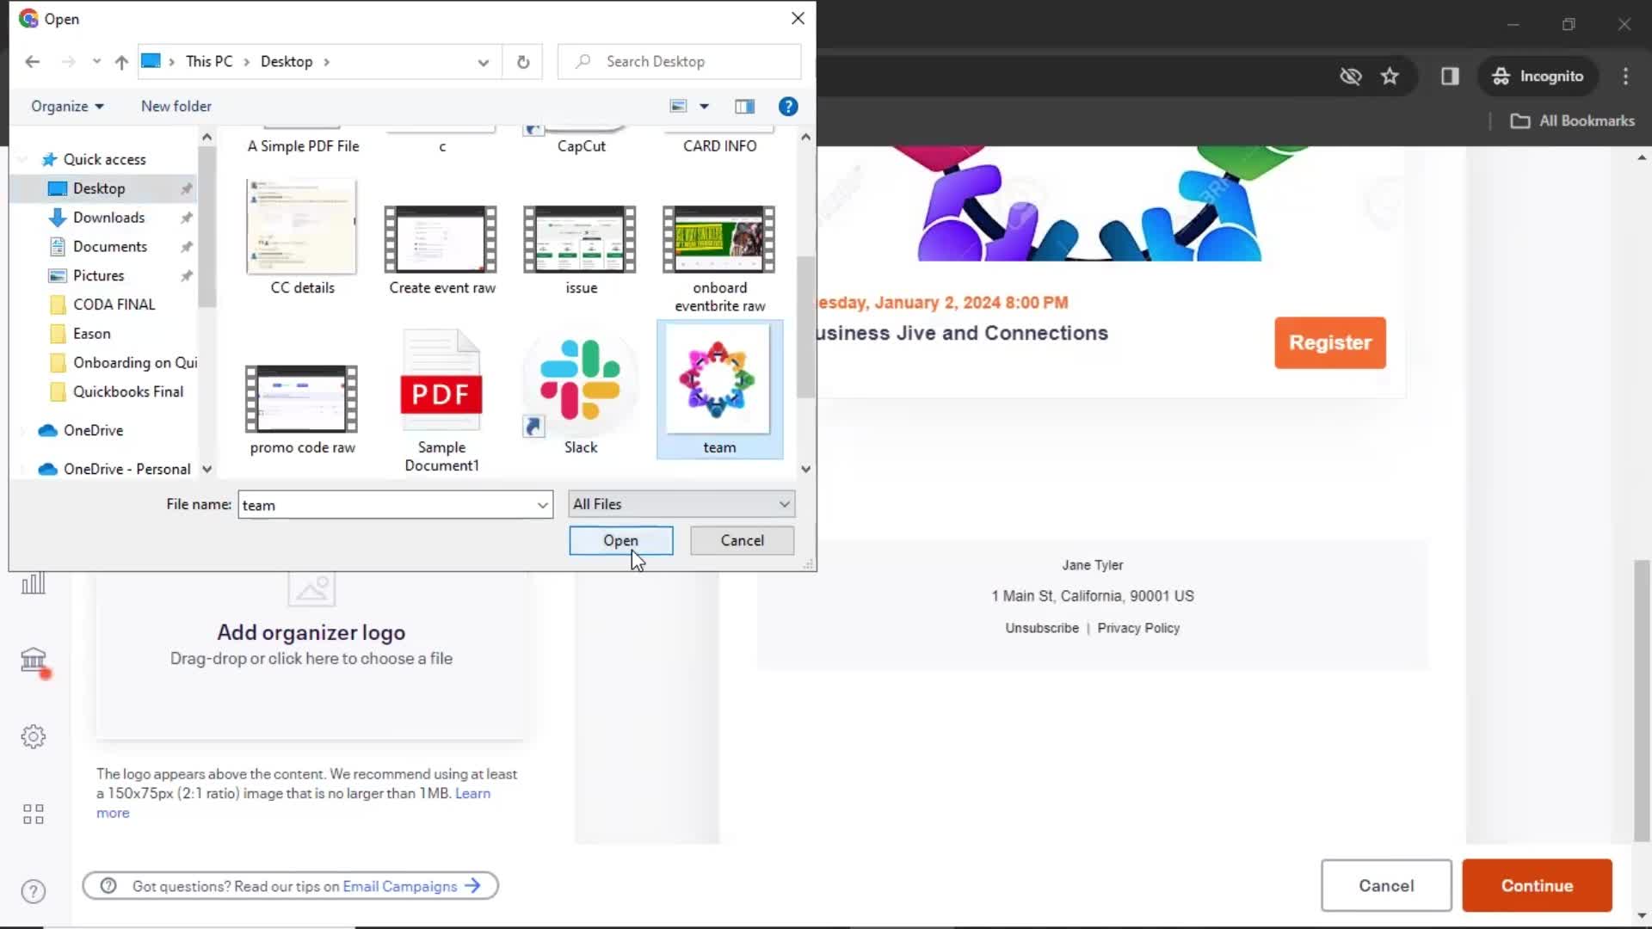This screenshot has height=929, width=1652.
Task: Select Sample Document1 PDF file
Action: (x=441, y=401)
